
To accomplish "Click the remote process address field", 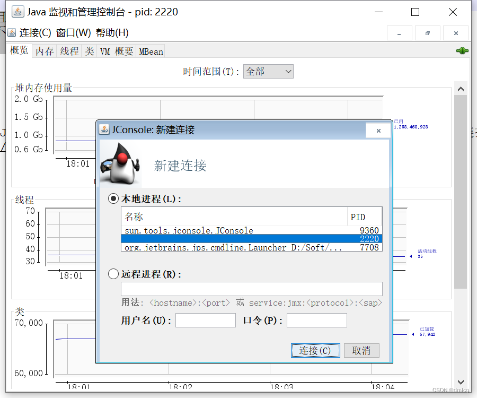I will 252,289.
